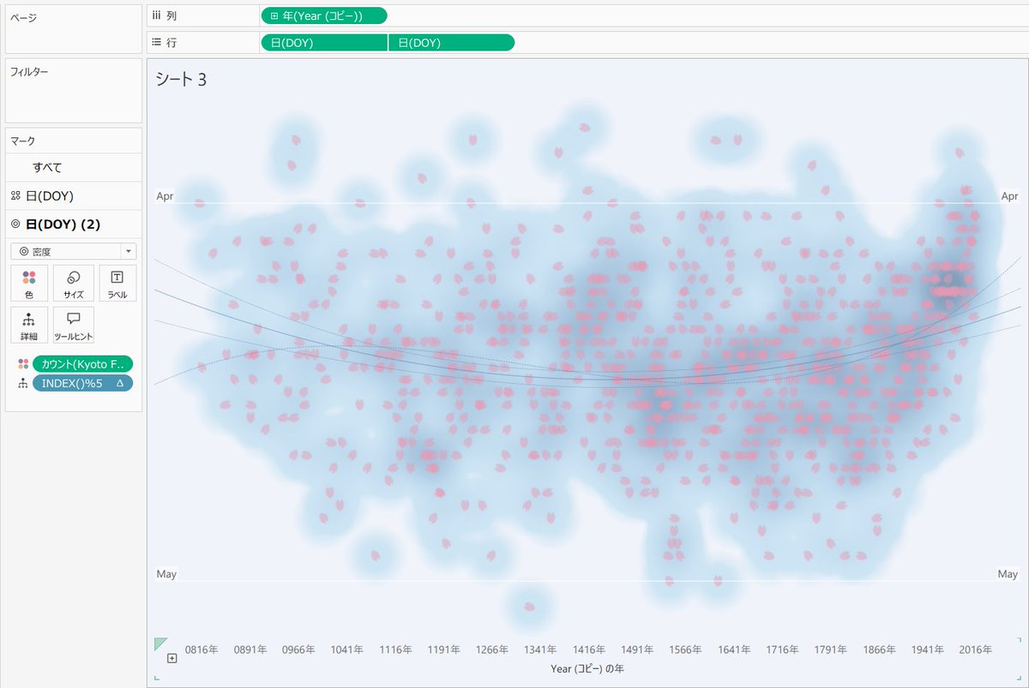Click the 1416年 axis label

coord(590,649)
